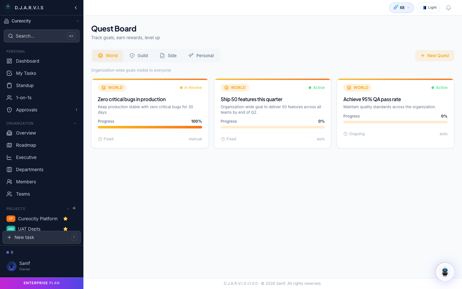Open the Teams link

pyautogui.click(x=42, y=194)
